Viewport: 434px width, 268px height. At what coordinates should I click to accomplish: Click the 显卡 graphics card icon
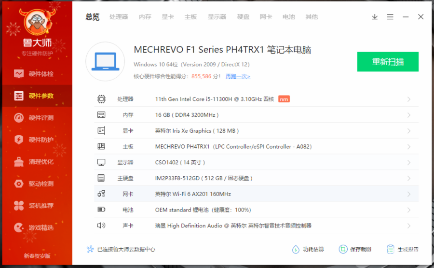coord(101,130)
